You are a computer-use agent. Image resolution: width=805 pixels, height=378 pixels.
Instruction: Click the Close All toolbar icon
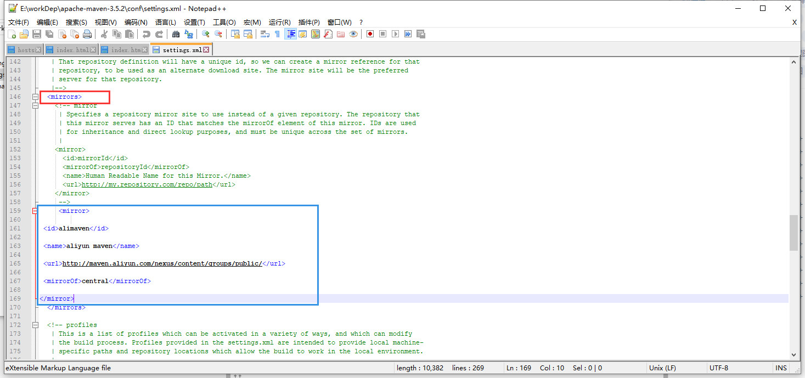(75, 34)
